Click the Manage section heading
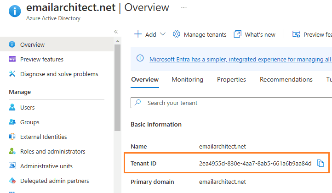 tap(20, 92)
